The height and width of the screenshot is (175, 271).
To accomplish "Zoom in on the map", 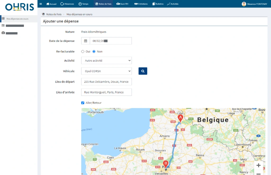I will click(x=258, y=165).
